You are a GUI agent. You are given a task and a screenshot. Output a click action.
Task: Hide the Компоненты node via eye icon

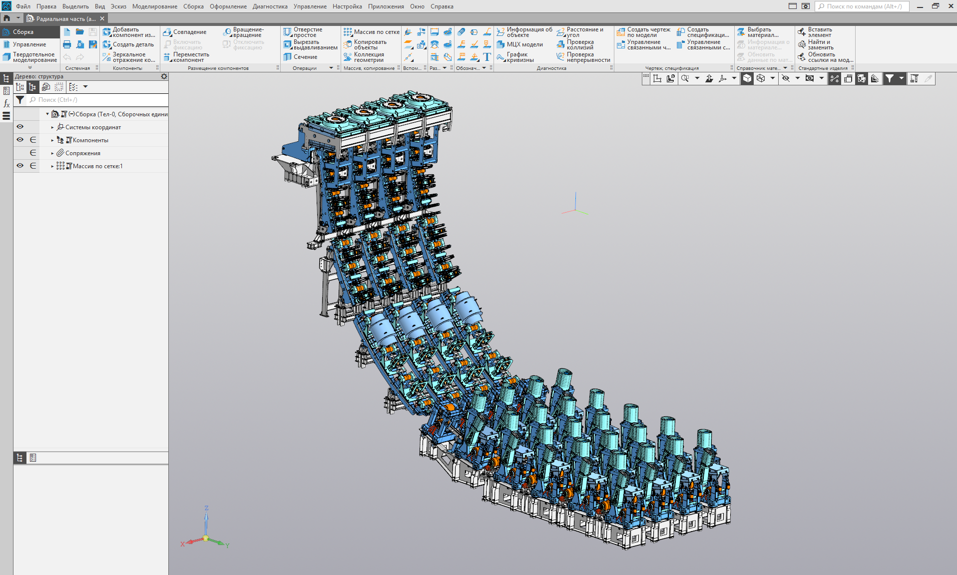pos(20,140)
